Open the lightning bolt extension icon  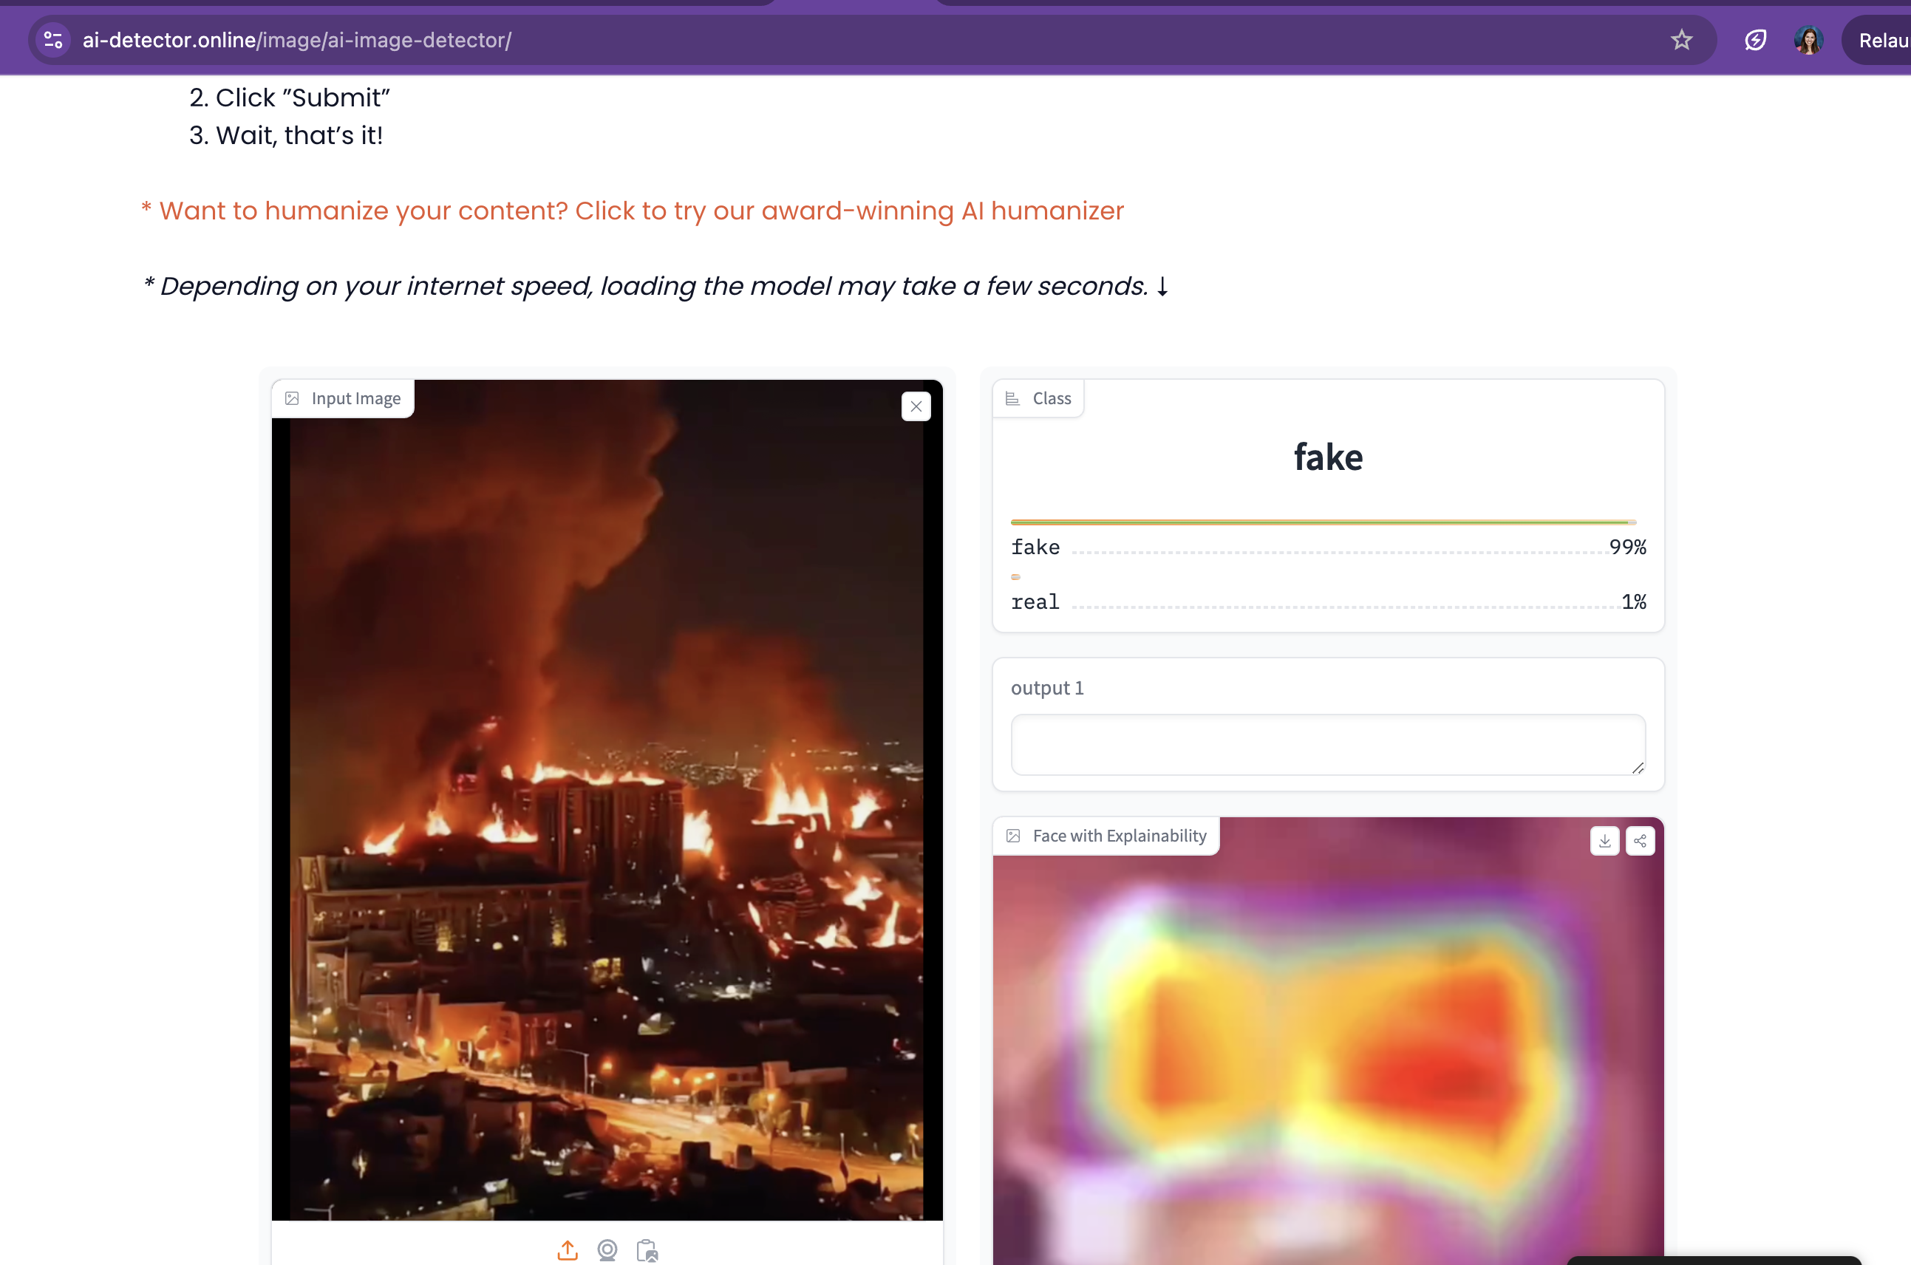point(1755,40)
